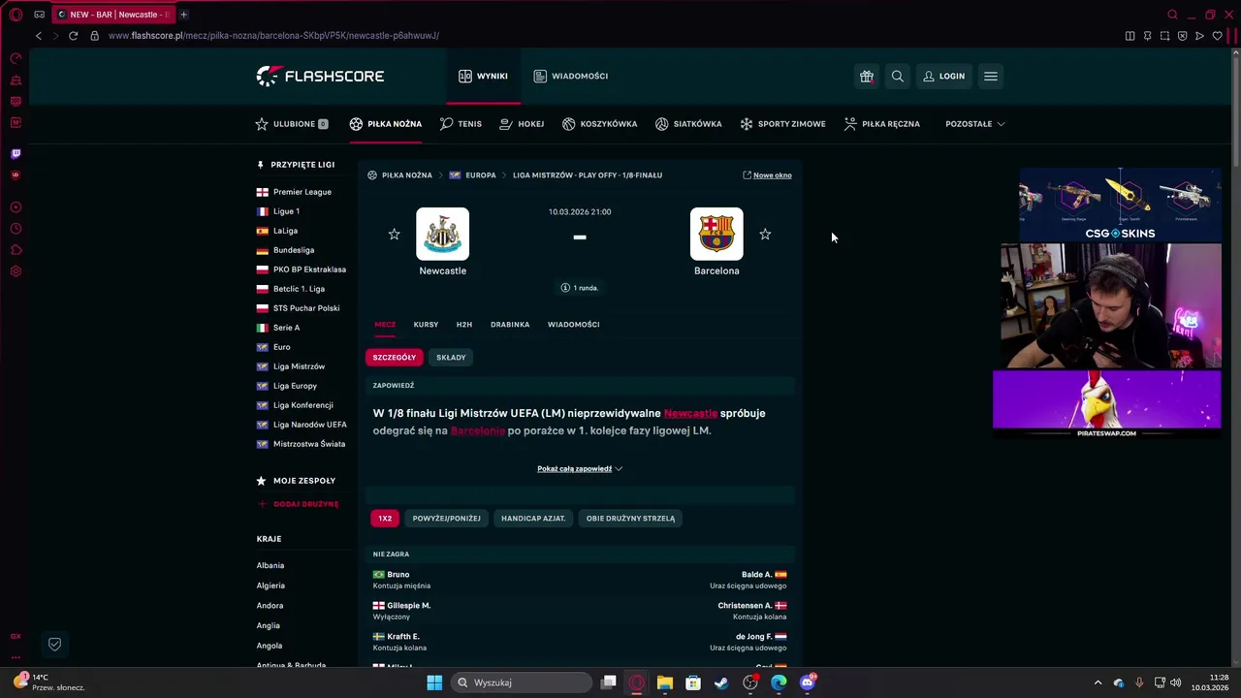Select KOSZYKÓWKA sport
1241x698 pixels.
600,124
